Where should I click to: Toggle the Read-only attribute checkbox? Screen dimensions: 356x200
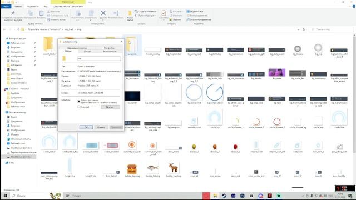79,101
